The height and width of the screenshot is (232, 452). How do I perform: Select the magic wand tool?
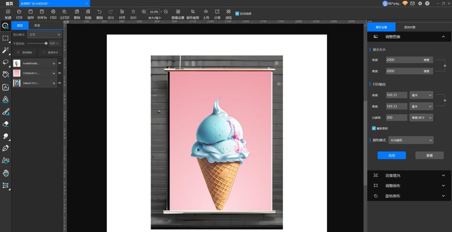5,50
